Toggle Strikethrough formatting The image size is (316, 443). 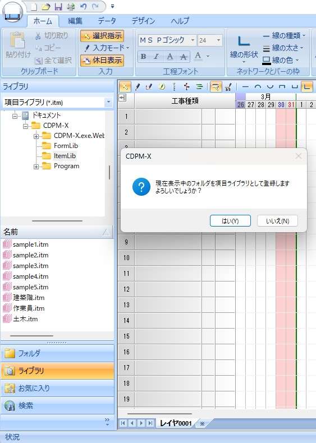click(184, 57)
